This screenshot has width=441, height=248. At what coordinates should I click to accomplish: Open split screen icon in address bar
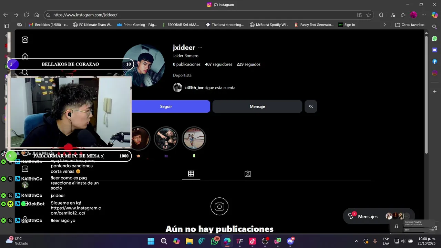click(x=359, y=15)
